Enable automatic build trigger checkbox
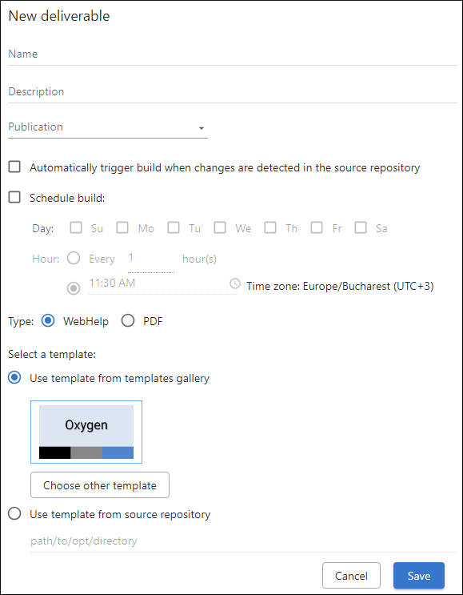463x595 pixels. (x=14, y=167)
